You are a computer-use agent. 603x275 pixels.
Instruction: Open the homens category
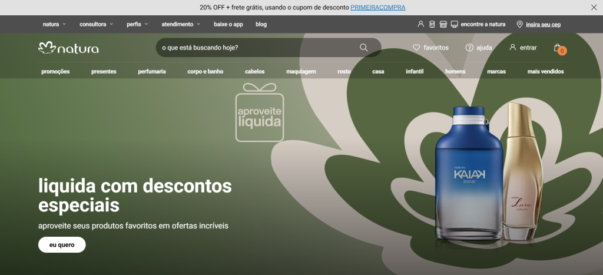pos(455,71)
